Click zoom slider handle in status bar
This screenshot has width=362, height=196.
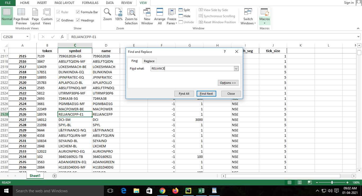click(x=332, y=183)
